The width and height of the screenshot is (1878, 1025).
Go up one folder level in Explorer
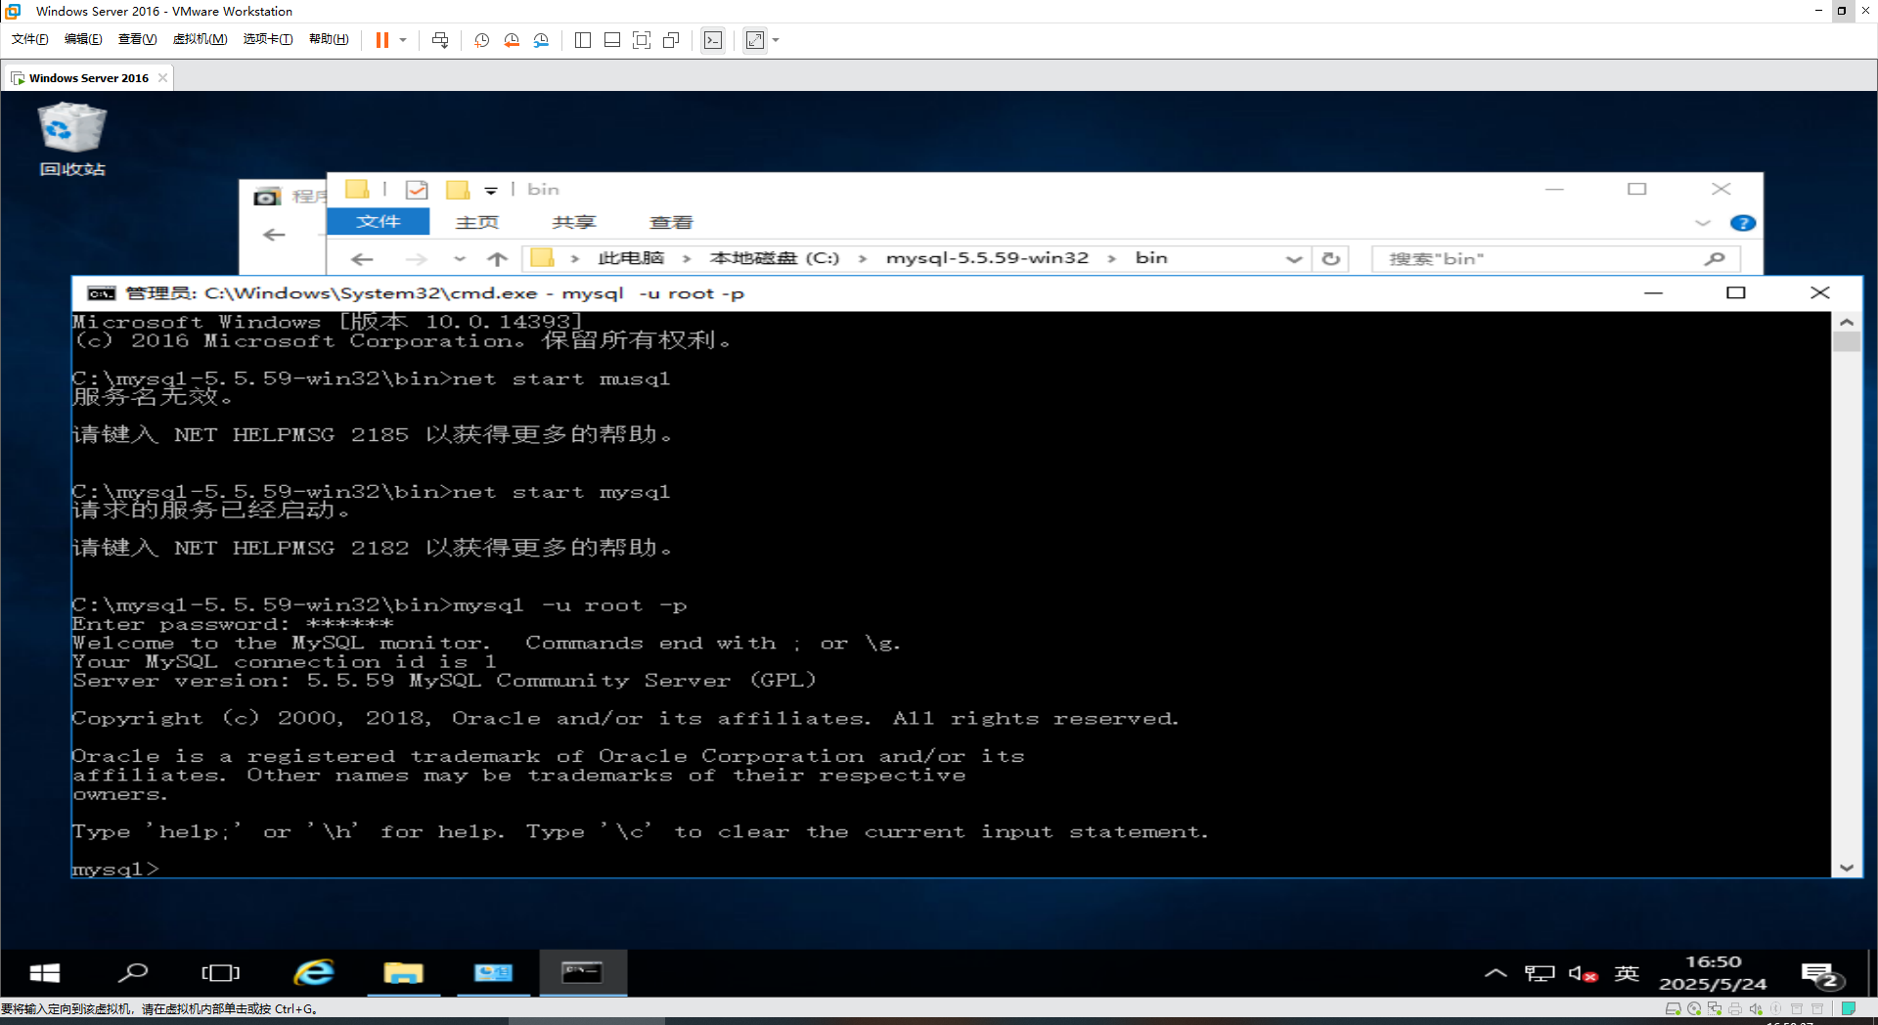[x=497, y=259]
